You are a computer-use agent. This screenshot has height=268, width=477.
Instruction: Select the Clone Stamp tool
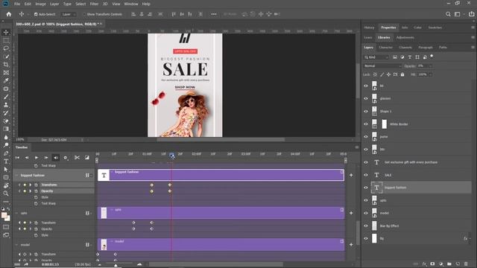(6, 105)
